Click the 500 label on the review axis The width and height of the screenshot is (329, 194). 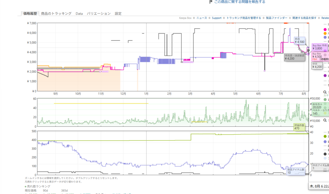point(34,131)
